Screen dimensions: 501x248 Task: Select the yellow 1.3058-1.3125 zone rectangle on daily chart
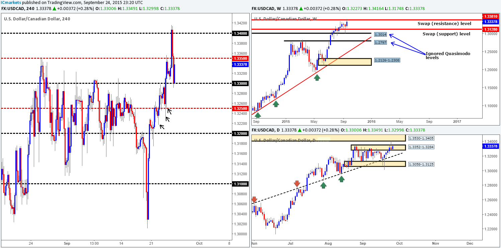point(375,164)
